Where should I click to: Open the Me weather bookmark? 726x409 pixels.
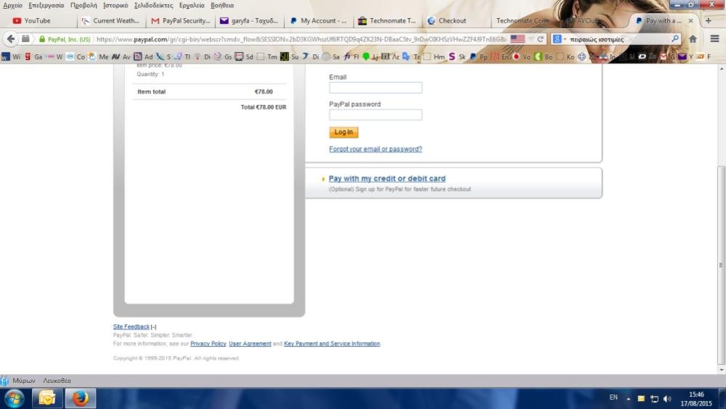[98, 57]
